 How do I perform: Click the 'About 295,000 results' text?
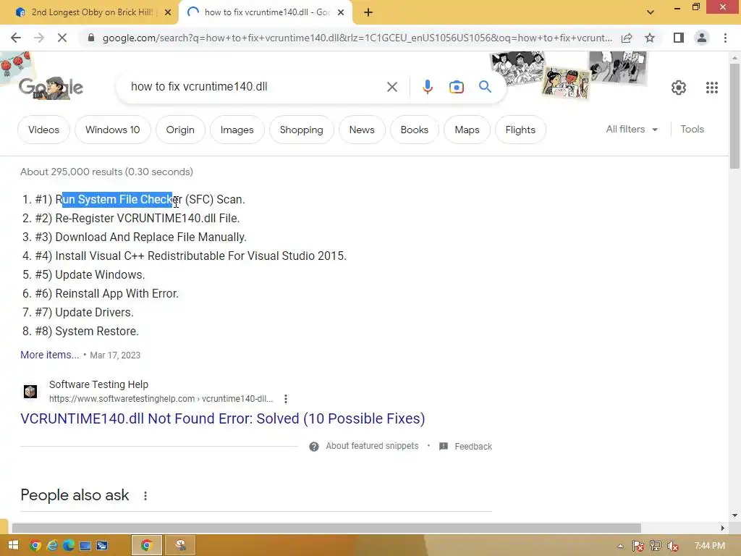[x=106, y=172]
